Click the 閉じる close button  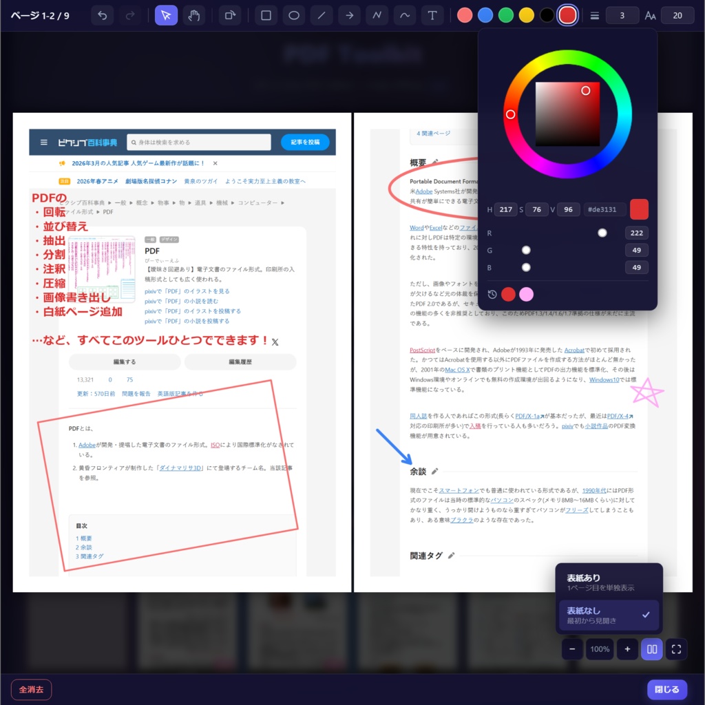(666, 689)
